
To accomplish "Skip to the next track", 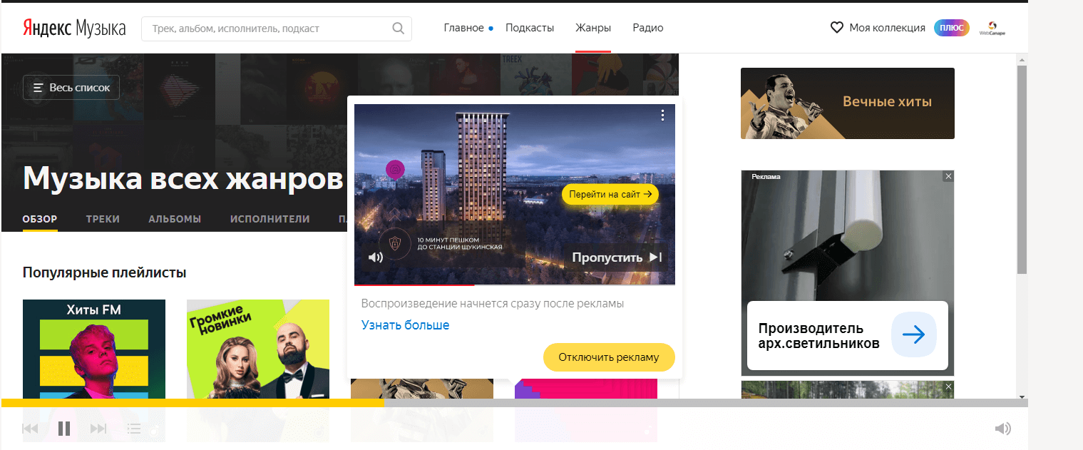I will click(98, 429).
